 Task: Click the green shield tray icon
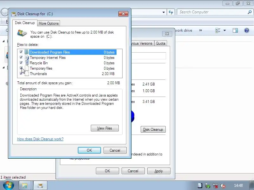pyautogui.click(x=207, y=186)
